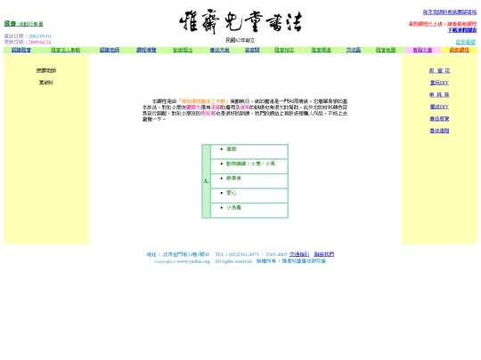Click the calligraphy title logo 雅齋兒童書法
The width and height of the screenshot is (481, 360).
click(240, 21)
